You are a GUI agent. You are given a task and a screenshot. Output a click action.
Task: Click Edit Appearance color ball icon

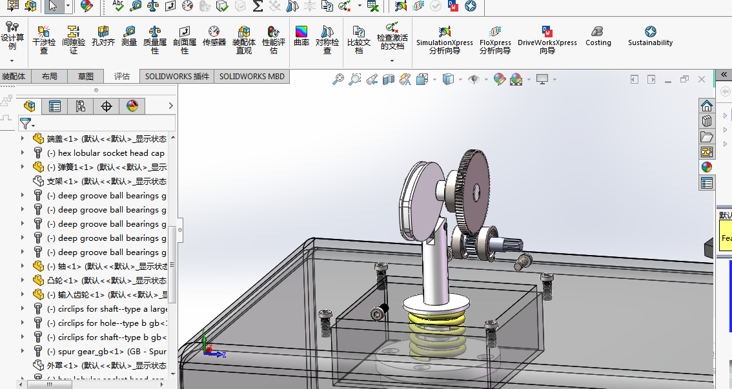[500, 80]
